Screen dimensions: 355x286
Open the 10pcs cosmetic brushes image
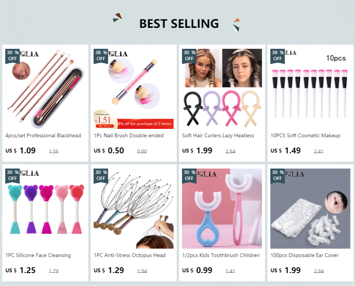click(310, 89)
